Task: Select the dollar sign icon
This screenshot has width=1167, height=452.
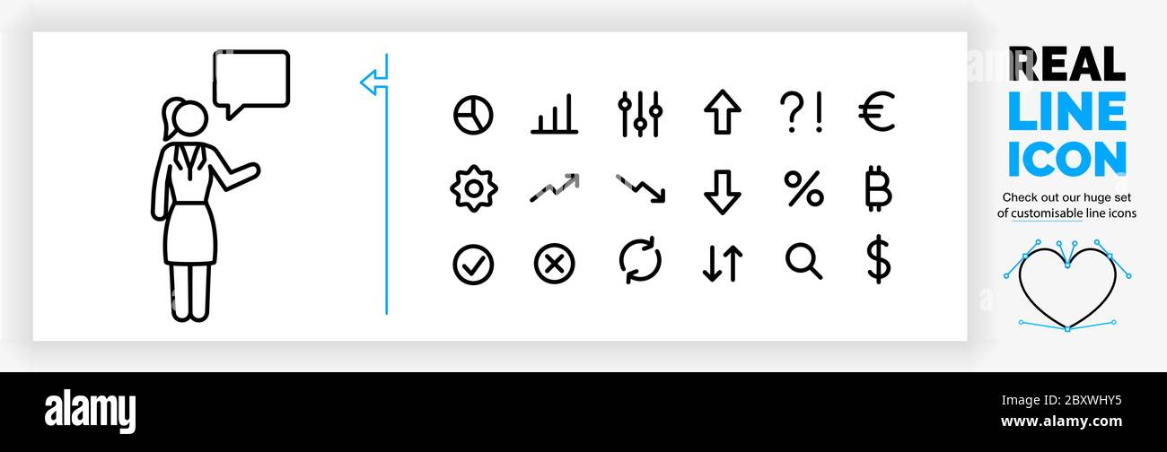Action: [x=879, y=261]
